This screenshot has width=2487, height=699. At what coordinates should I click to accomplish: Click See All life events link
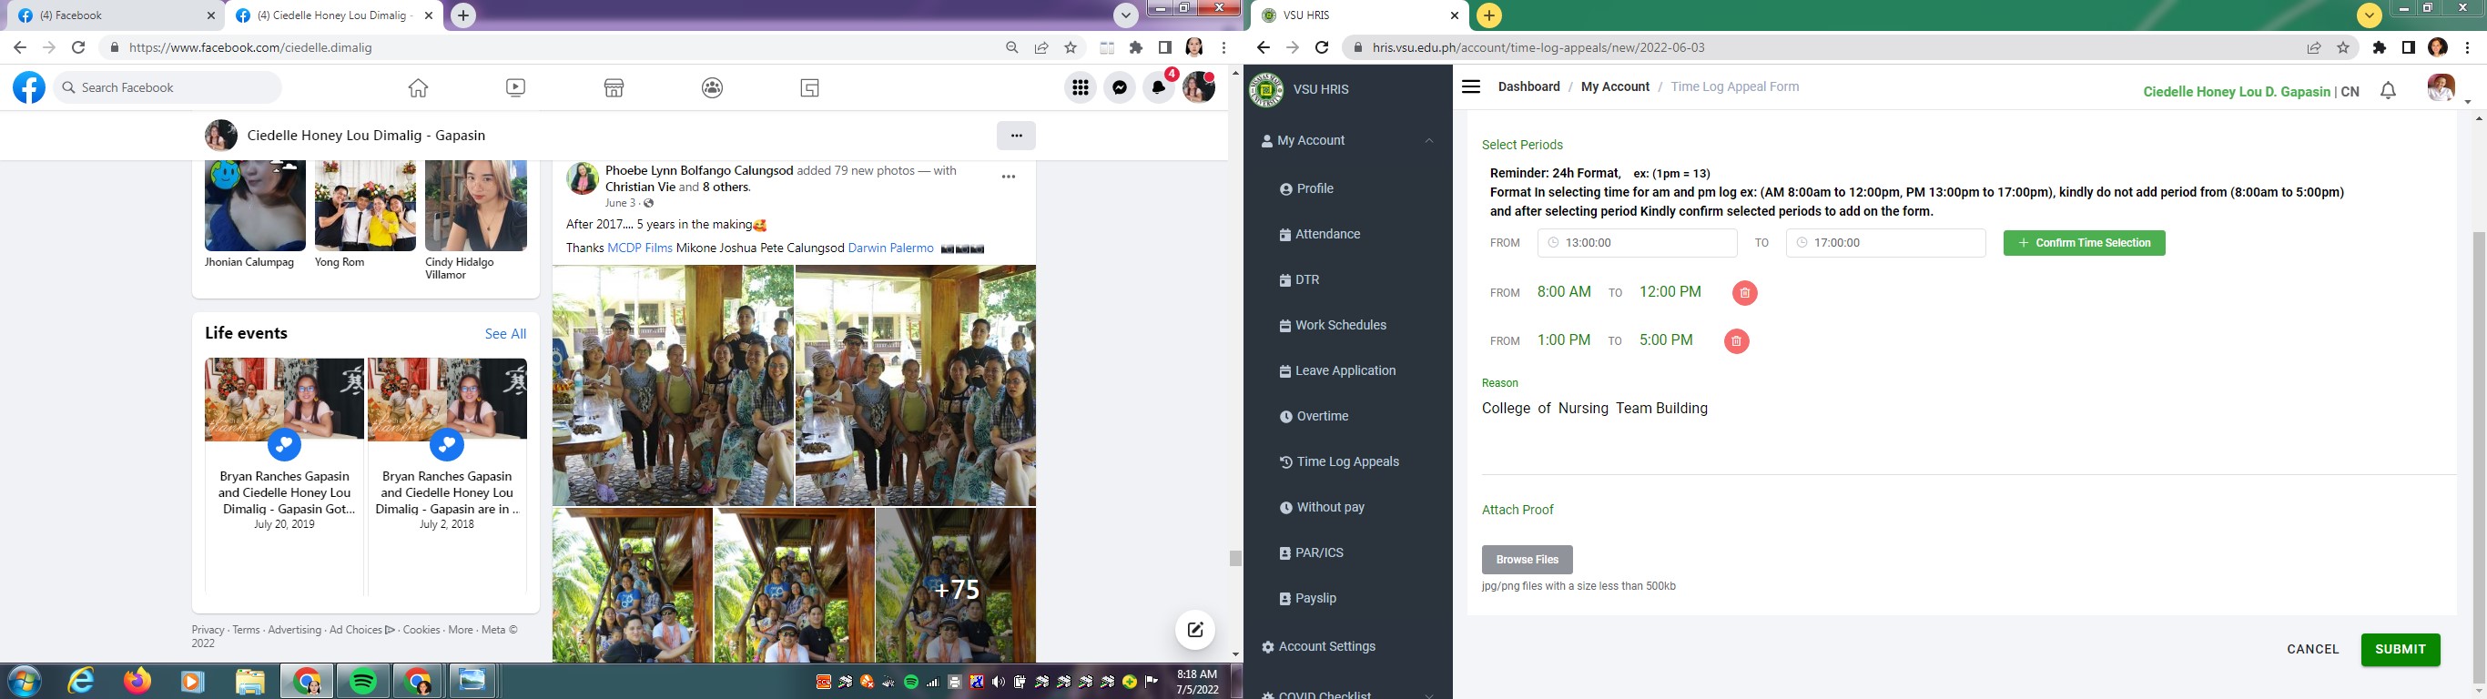505,334
